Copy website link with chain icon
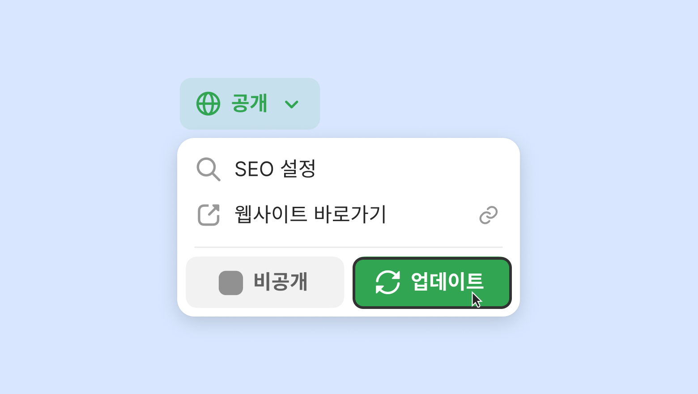698x394 pixels. 488,215
